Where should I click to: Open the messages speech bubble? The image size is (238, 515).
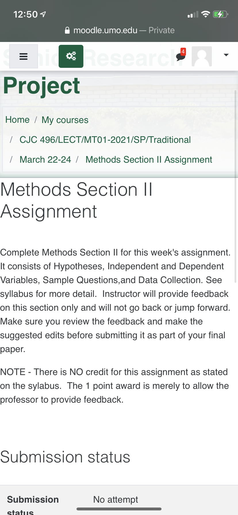pyautogui.click(x=181, y=56)
